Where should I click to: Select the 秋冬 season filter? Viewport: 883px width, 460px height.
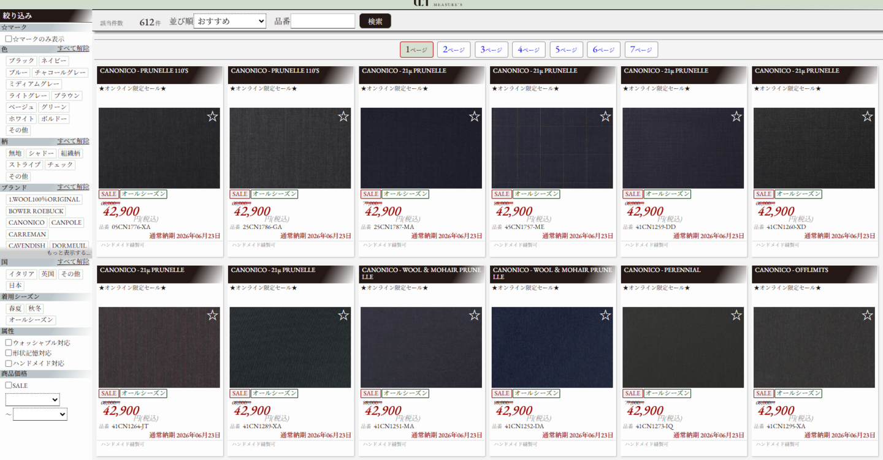[x=36, y=309]
